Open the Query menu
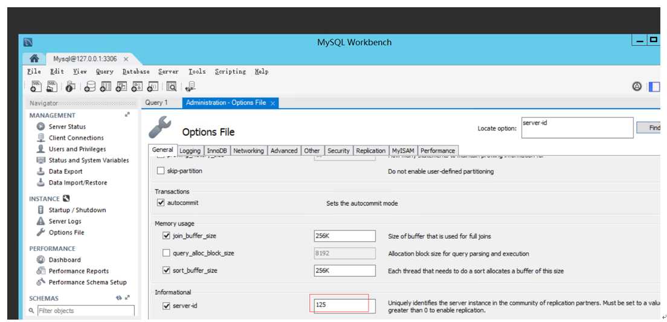 coord(105,71)
